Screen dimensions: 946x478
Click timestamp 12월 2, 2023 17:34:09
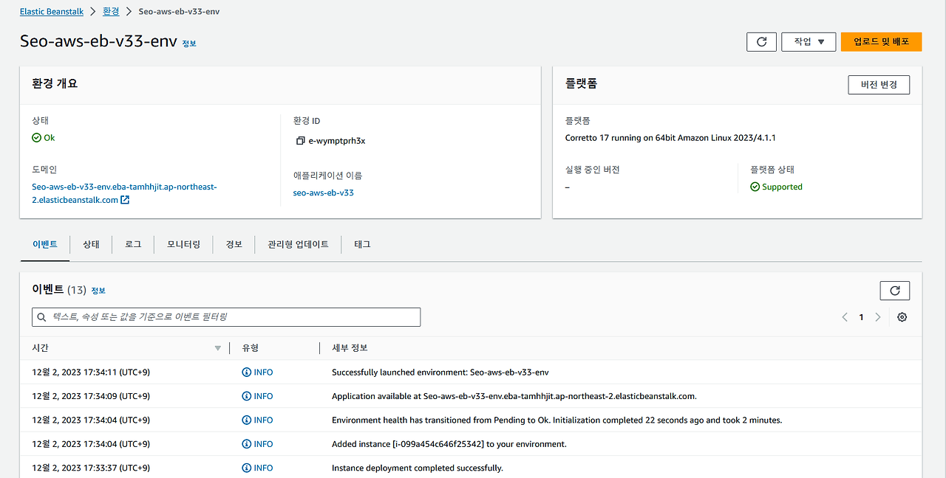click(91, 396)
